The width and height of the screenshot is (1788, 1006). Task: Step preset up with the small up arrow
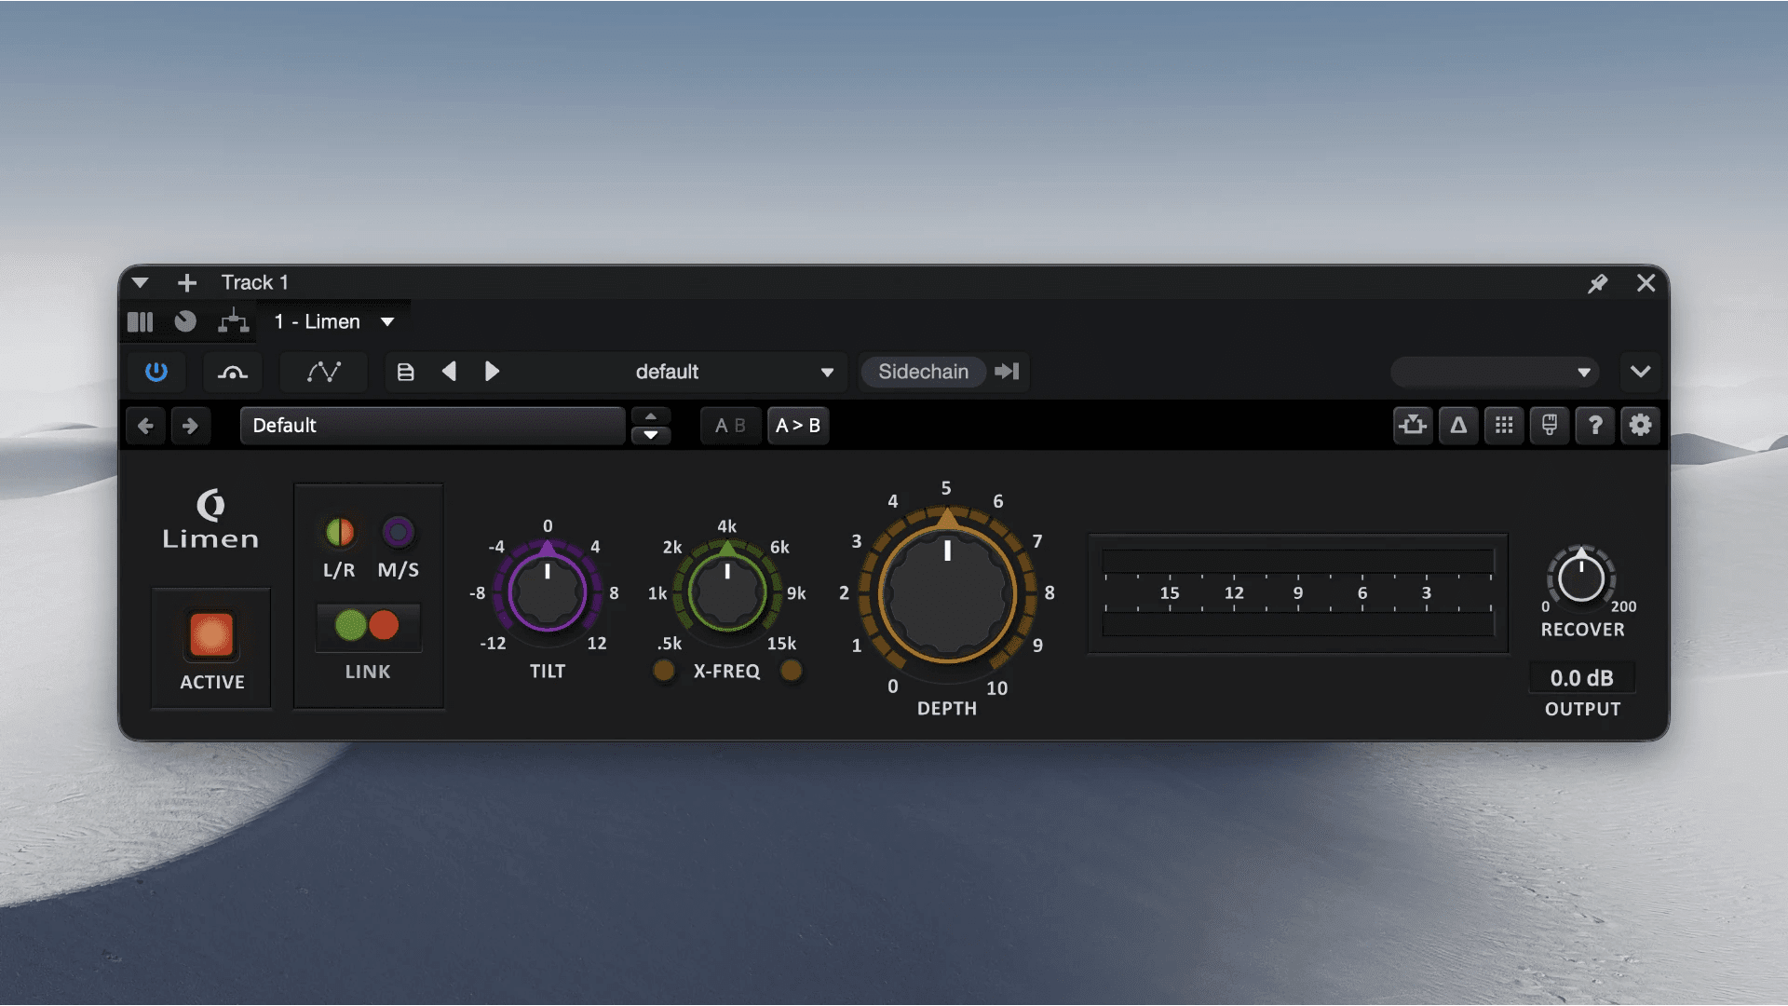651,416
